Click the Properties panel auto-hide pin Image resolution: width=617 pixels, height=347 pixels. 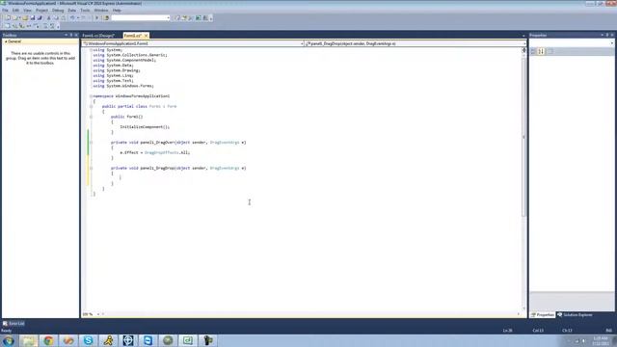(x=607, y=35)
